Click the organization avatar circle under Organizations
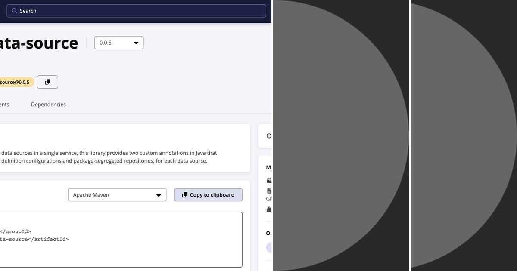The height and width of the screenshot is (271, 517). tap(270, 247)
